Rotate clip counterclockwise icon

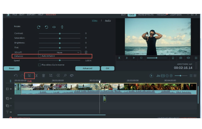[46, 27]
